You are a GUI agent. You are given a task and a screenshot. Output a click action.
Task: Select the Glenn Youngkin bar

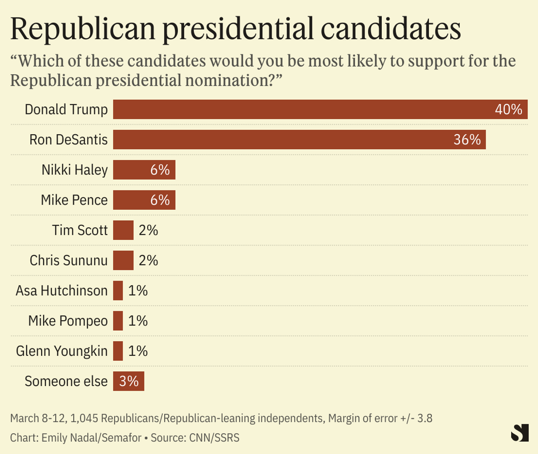(118, 351)
